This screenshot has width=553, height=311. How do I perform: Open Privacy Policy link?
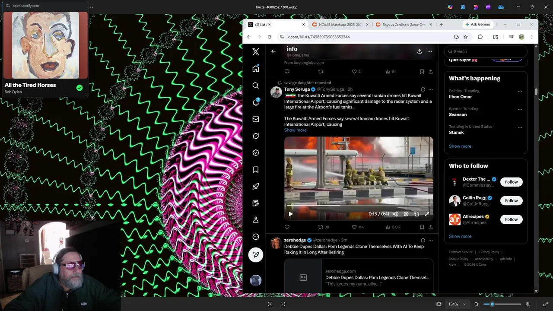[x=489, y=252]
